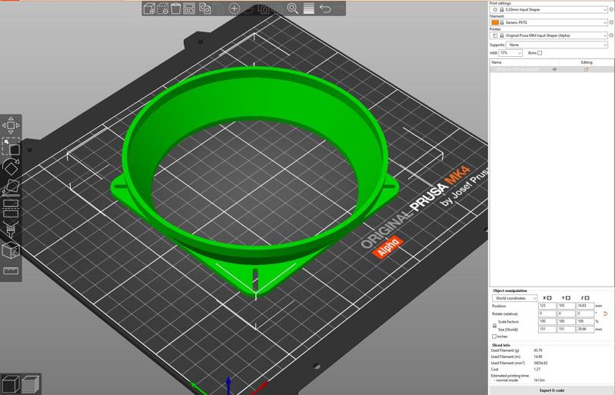This screenshot has width=615, height=395.
Task: Click the Add object icon in top toolbar
Action: click(x=149, y=8)
